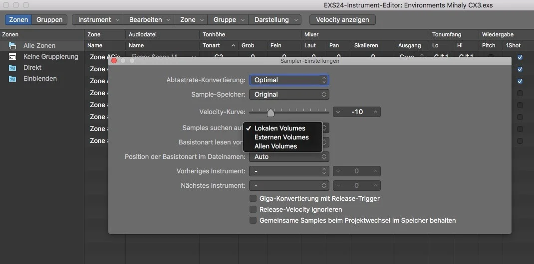The width and height of the screenshot is (534, 264).
Task: Enable Gemeinsame Samples im Speicher behalten
Action: pyautogui.click(x=254, y=220)
